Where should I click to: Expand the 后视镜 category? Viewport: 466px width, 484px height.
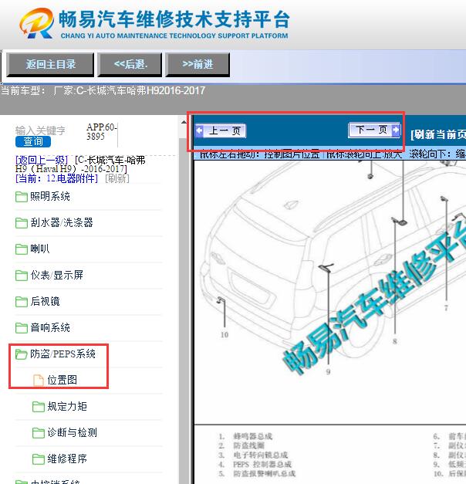pyautogui.click(x=45, y=302)
